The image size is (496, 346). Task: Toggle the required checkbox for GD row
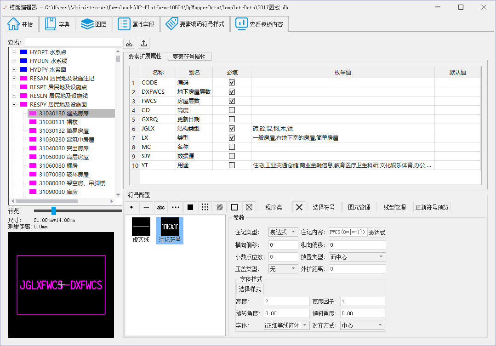tap(232, 110)
